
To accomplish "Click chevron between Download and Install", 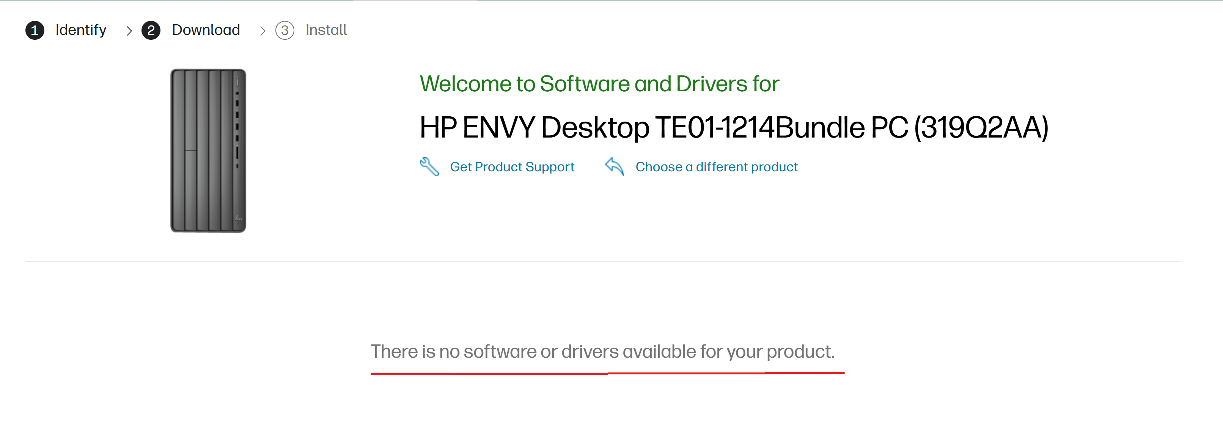I will pyautogui.click(x=263, y=31).
